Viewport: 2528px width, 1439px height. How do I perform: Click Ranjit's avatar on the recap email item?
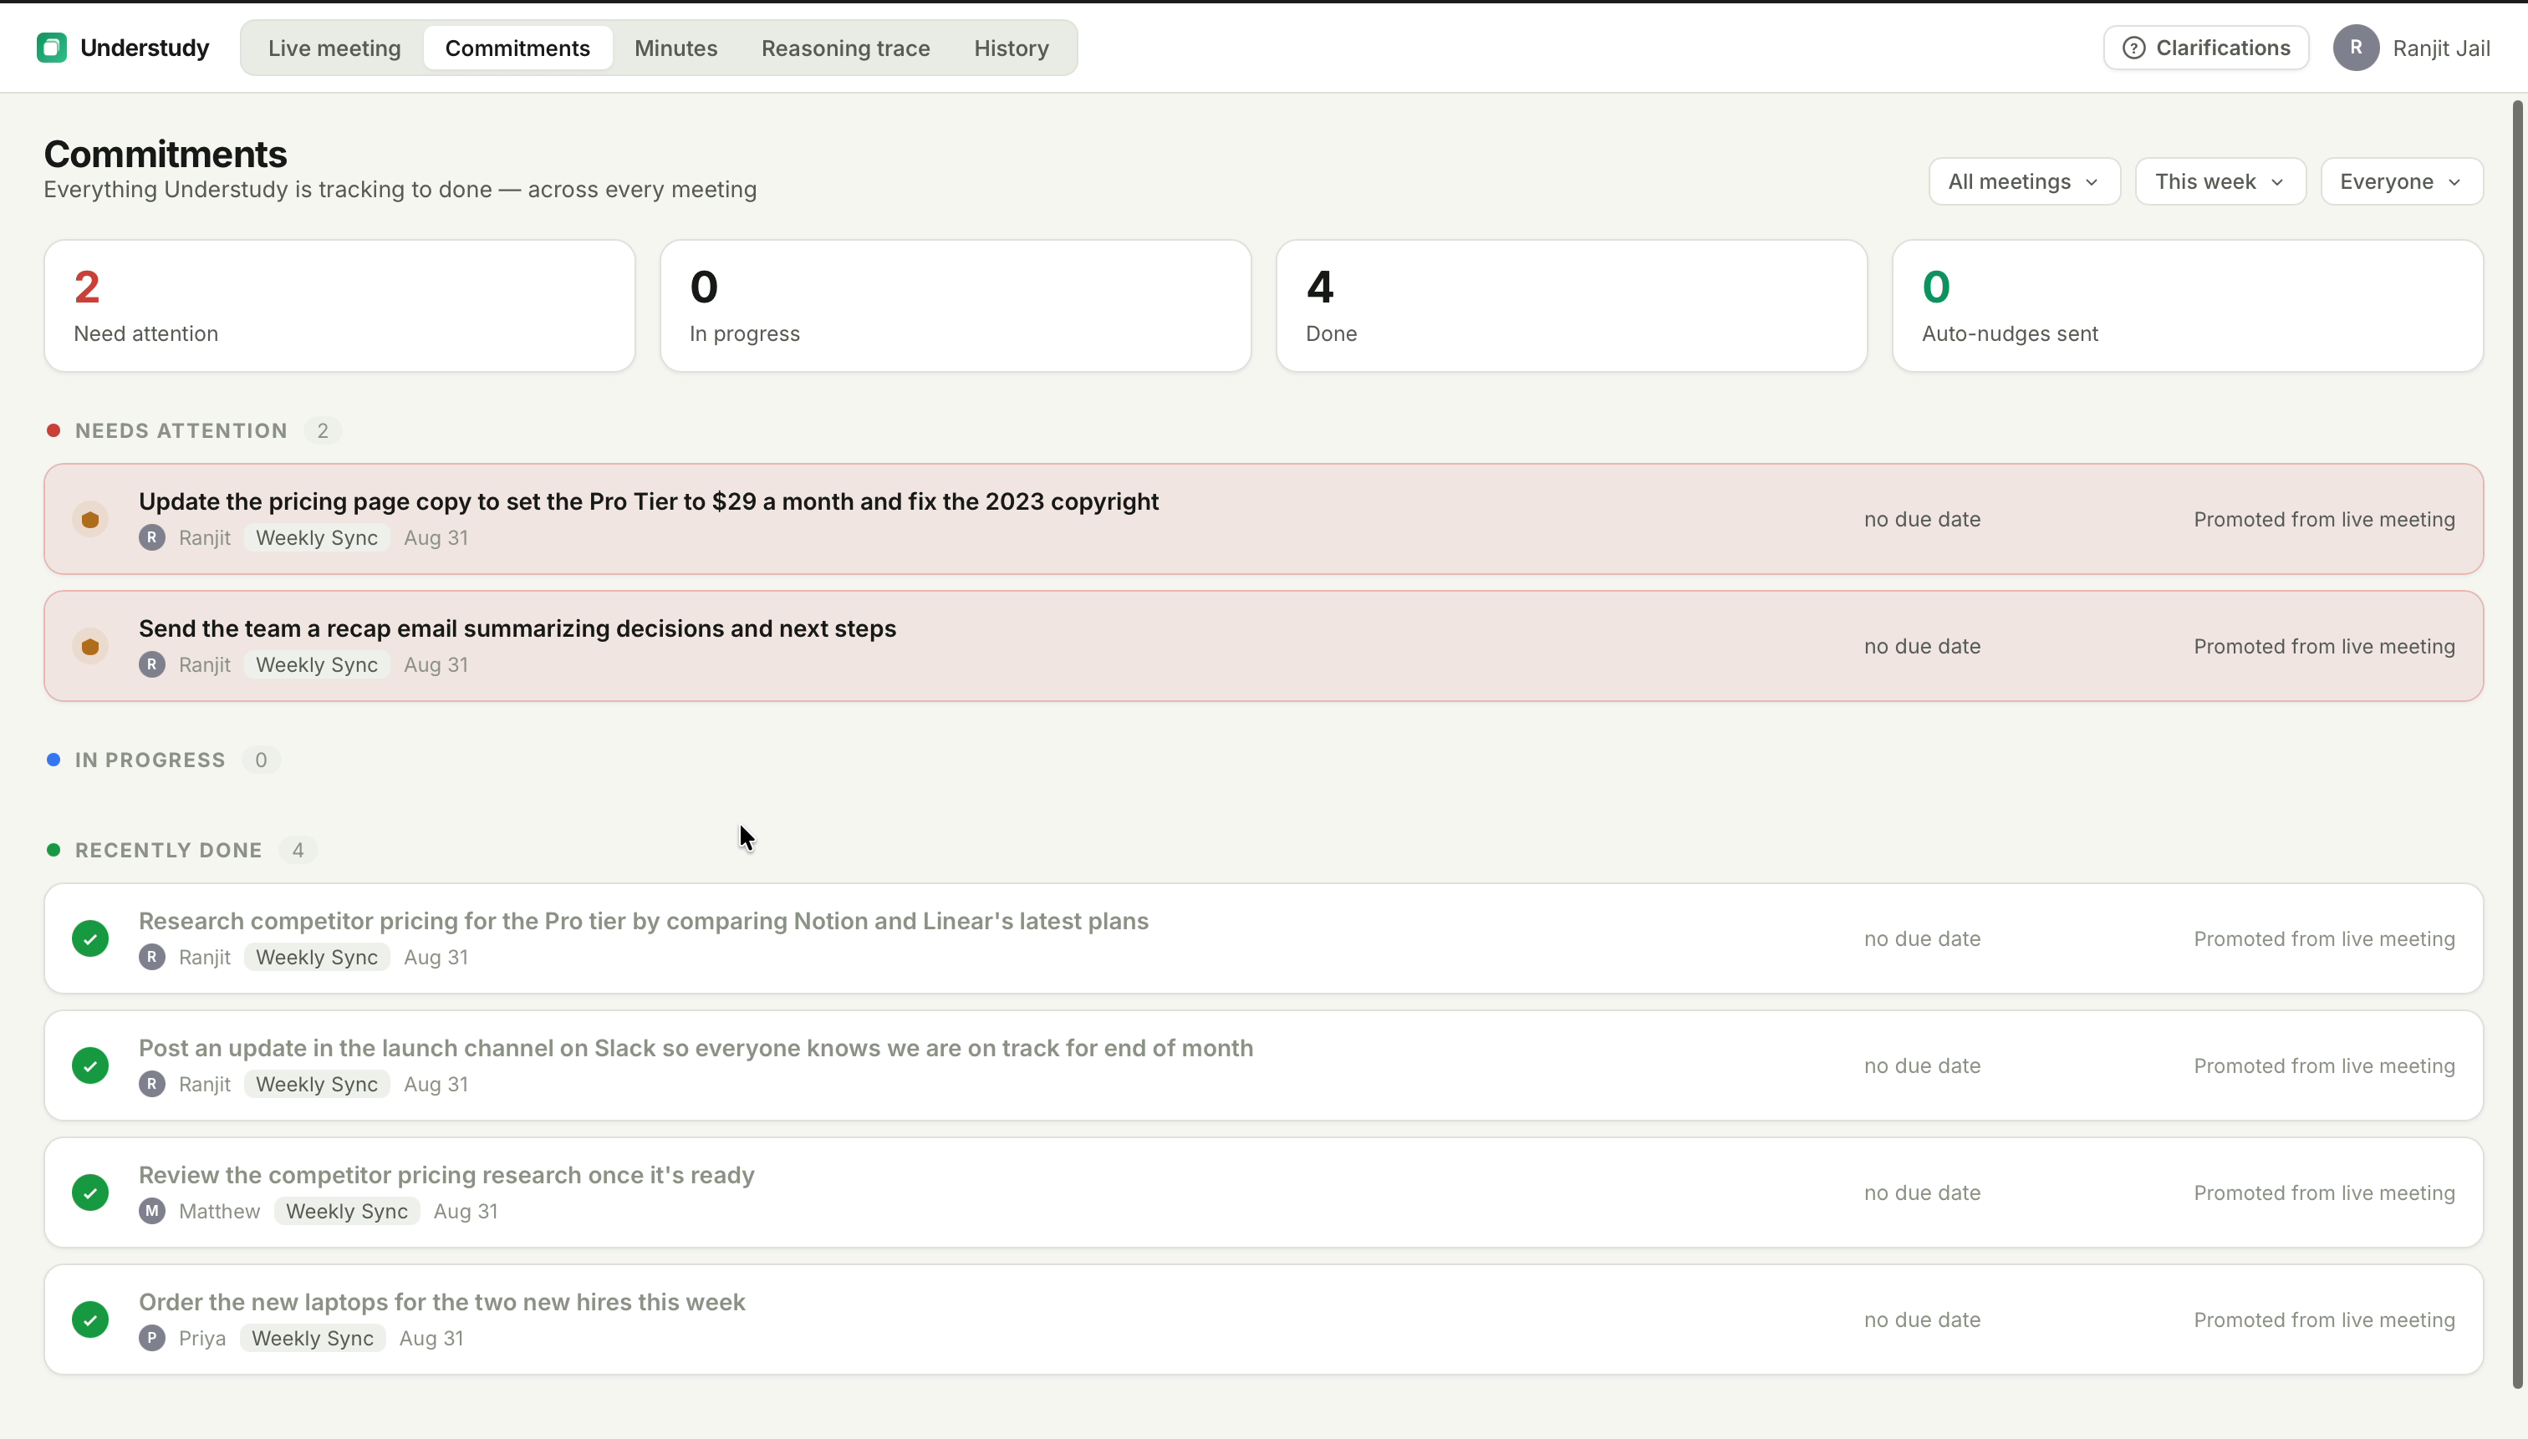151,664
